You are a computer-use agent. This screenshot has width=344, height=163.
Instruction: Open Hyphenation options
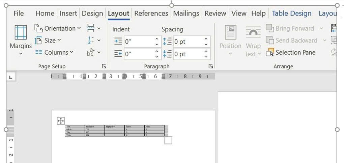point(91,52)
